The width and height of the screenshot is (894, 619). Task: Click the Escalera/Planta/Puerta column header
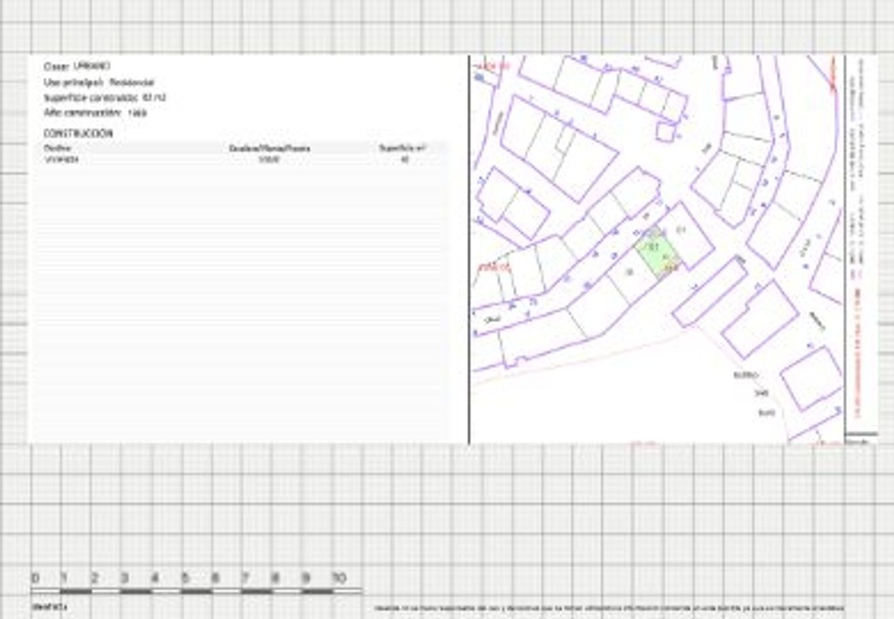tap(269, 148)
